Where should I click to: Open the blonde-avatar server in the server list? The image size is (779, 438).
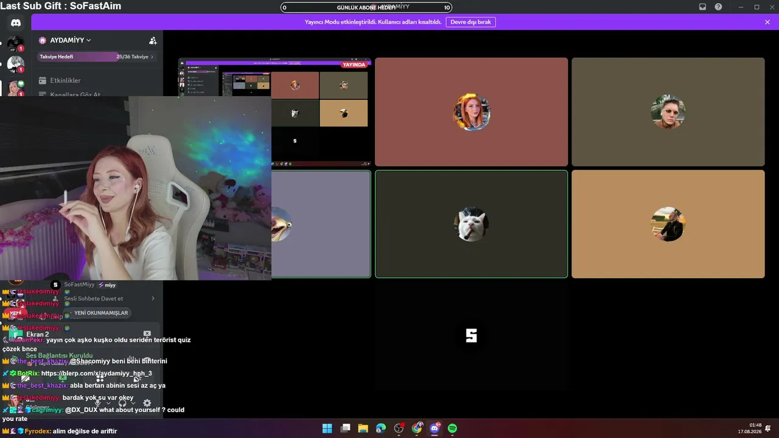pyautogui.click(x=15, y=88)
